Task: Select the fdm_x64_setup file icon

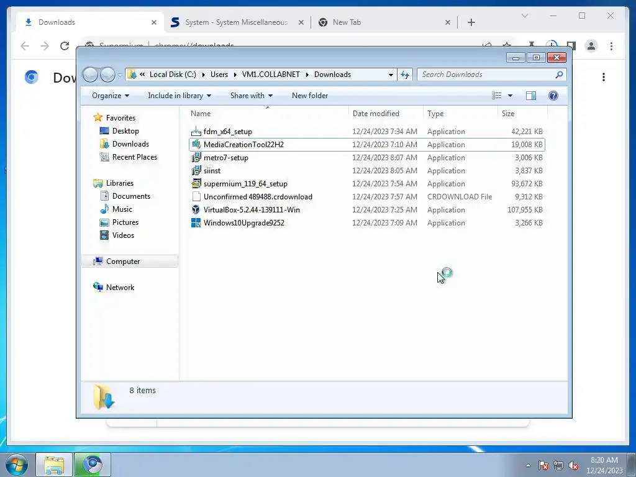Action: [196, 132]
